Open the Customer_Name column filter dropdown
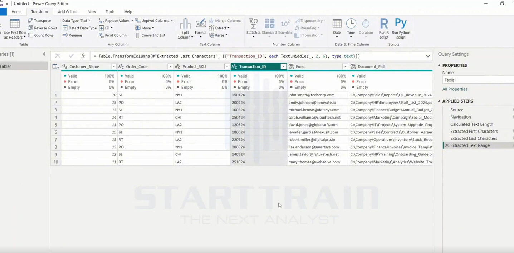Screen dimensions: 514x253 tap(114, 66)
